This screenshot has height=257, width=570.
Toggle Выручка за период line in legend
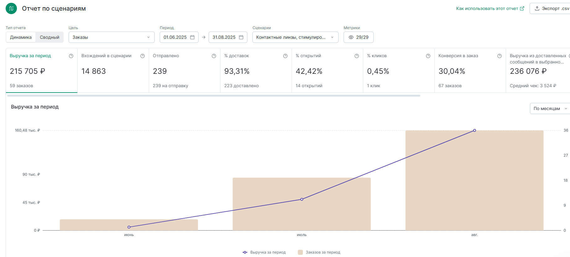(x=264, y=252)
